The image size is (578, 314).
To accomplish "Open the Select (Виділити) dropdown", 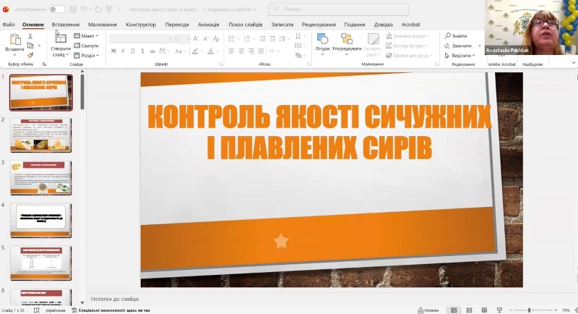I will (460, 55).
